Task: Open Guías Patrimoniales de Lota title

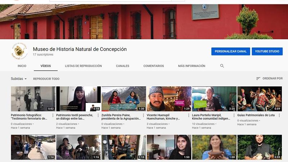Action: point(256,115)
